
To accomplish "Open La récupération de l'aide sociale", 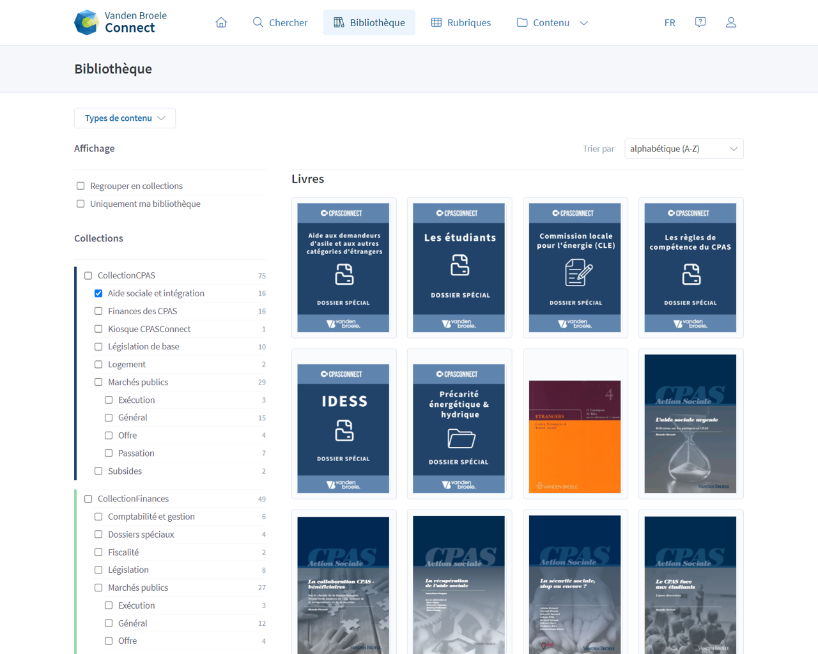I will tap(459, 582).
